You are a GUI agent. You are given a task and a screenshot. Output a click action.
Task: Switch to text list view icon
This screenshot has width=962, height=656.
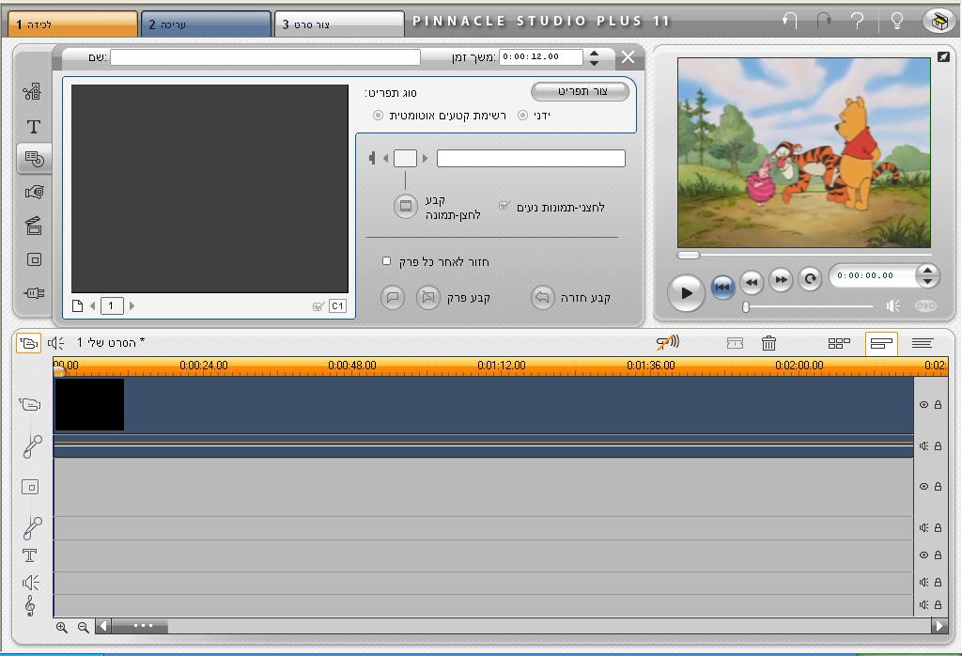[923, 343]
